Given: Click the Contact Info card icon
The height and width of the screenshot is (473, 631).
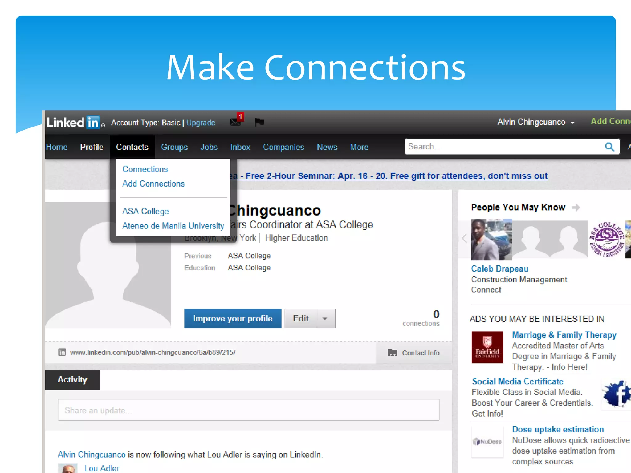Looking at the screenshot, I should click(x=392, y=353).
